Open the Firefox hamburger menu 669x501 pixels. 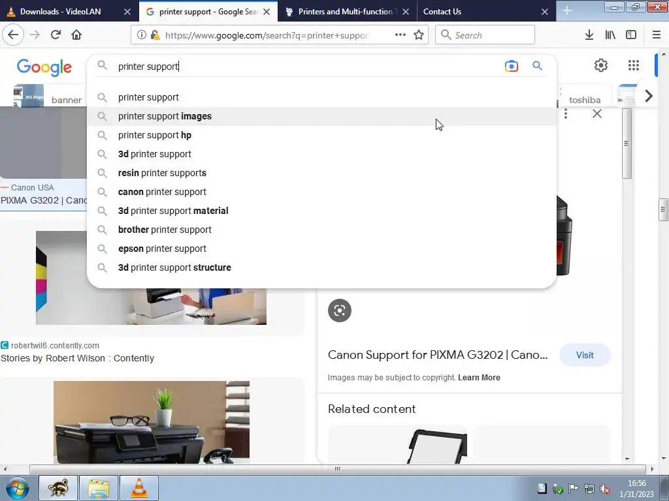click(656, 35)
